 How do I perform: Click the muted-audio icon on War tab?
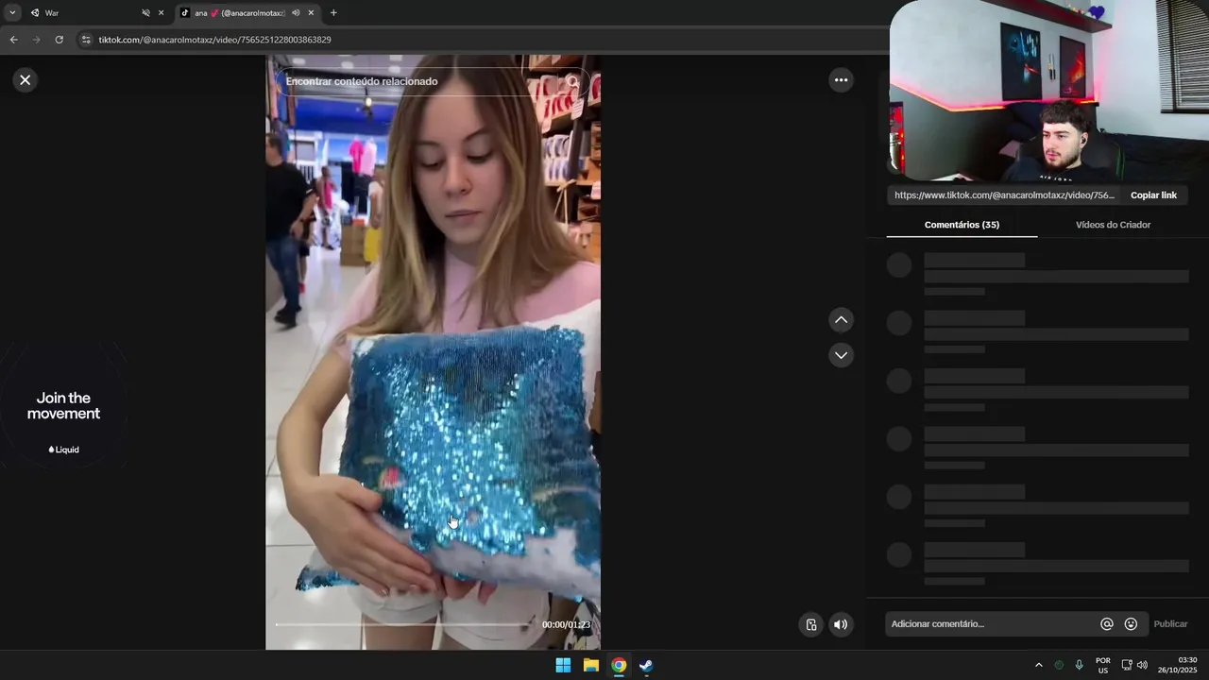pyautogui.click(x=145, y=13)
